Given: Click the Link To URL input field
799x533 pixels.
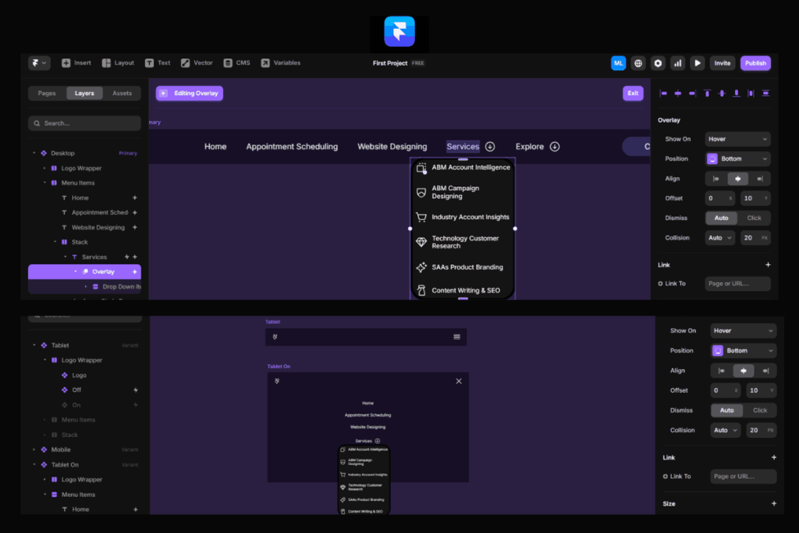Looking at the screenshot, I should (x=737, y=283).
